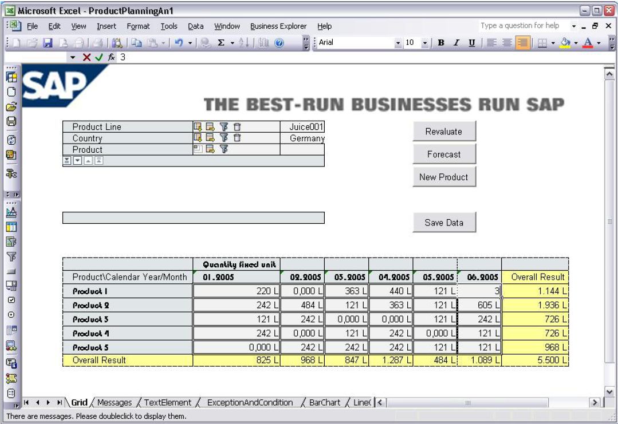The width and height of the screenshot is (618, 424).
Task: Insert filter design item with the funnel icon
Action: [x=11, y=257]
